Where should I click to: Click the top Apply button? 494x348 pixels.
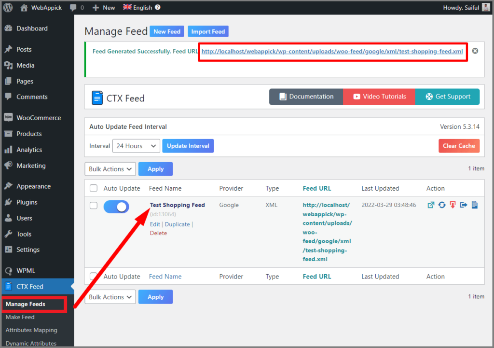156,169
